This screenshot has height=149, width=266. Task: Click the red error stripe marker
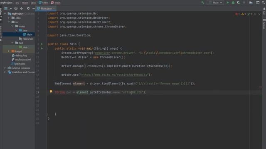261,87
